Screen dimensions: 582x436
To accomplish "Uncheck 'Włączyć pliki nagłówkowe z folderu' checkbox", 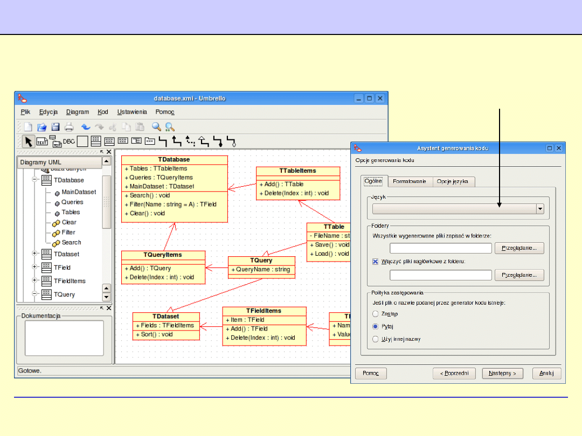I will tap(376, 262).
